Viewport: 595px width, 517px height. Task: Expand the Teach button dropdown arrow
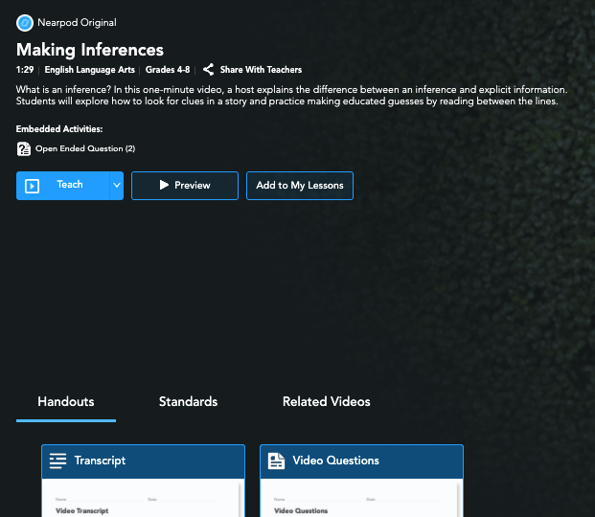(117, 185)
